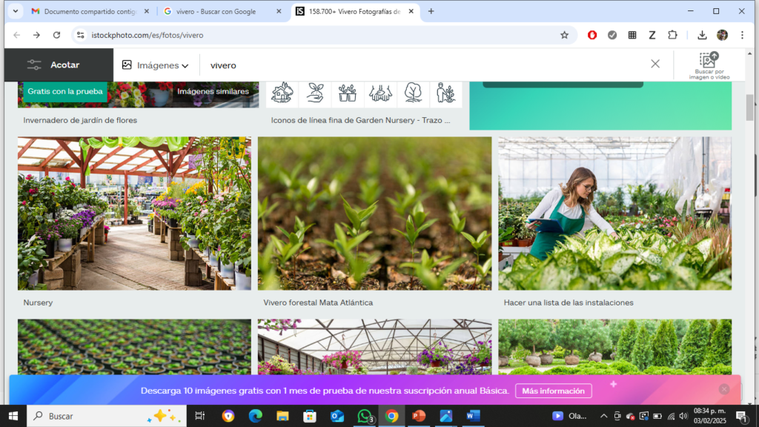
Task: Dismiss the promotional banner
Action: coord(724,389)
